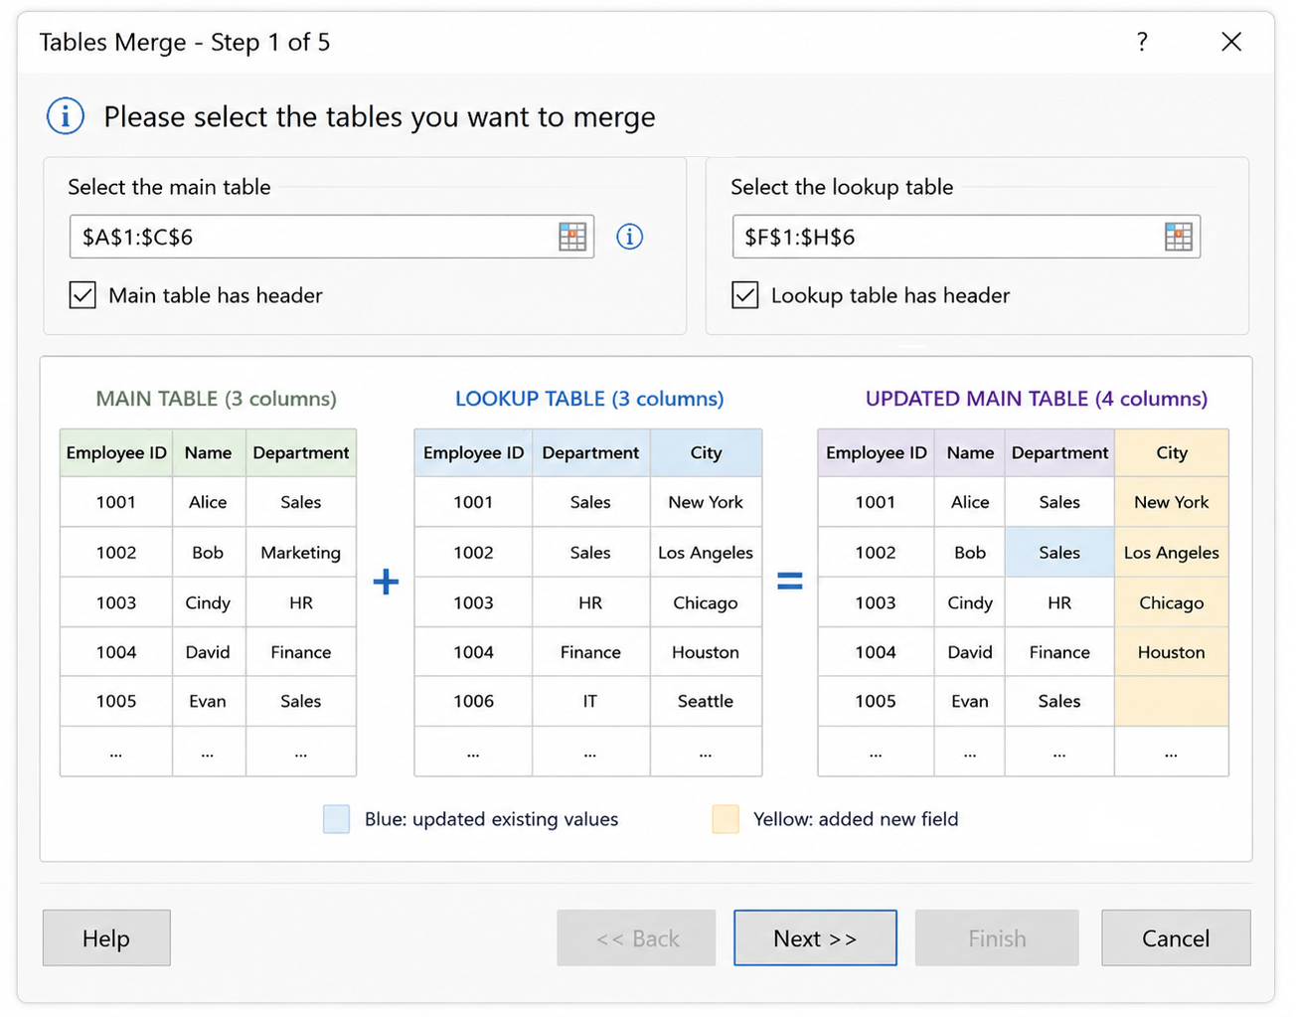Uncheck Lookup table has header
The image size is (1296, 1017).
[745, 295]
